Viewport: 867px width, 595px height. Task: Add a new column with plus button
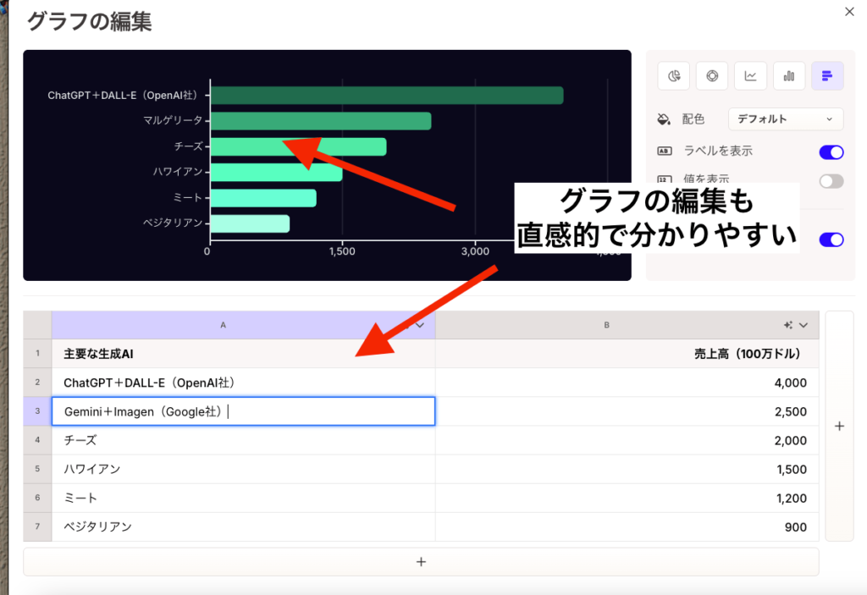pos(839,426)
